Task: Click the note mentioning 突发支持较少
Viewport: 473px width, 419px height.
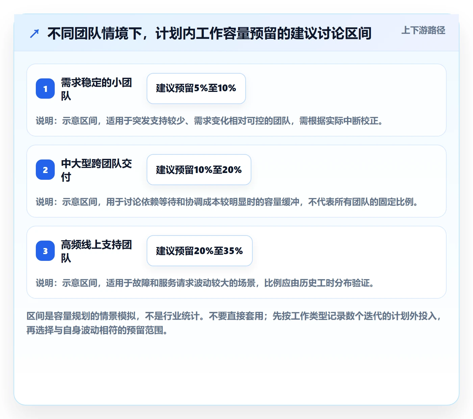Action: click(209, 121)
